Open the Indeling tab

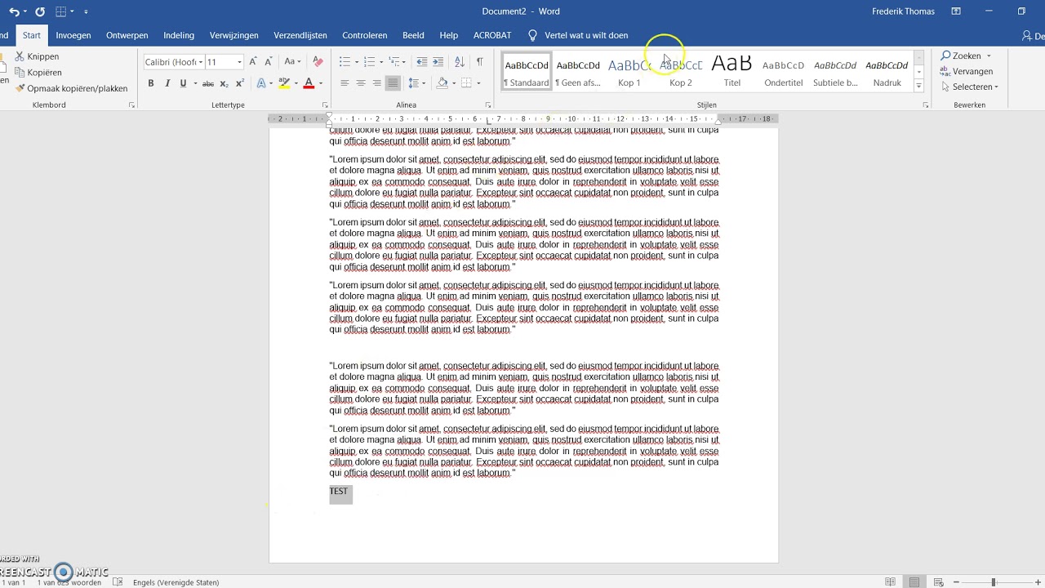click(179, 35)
